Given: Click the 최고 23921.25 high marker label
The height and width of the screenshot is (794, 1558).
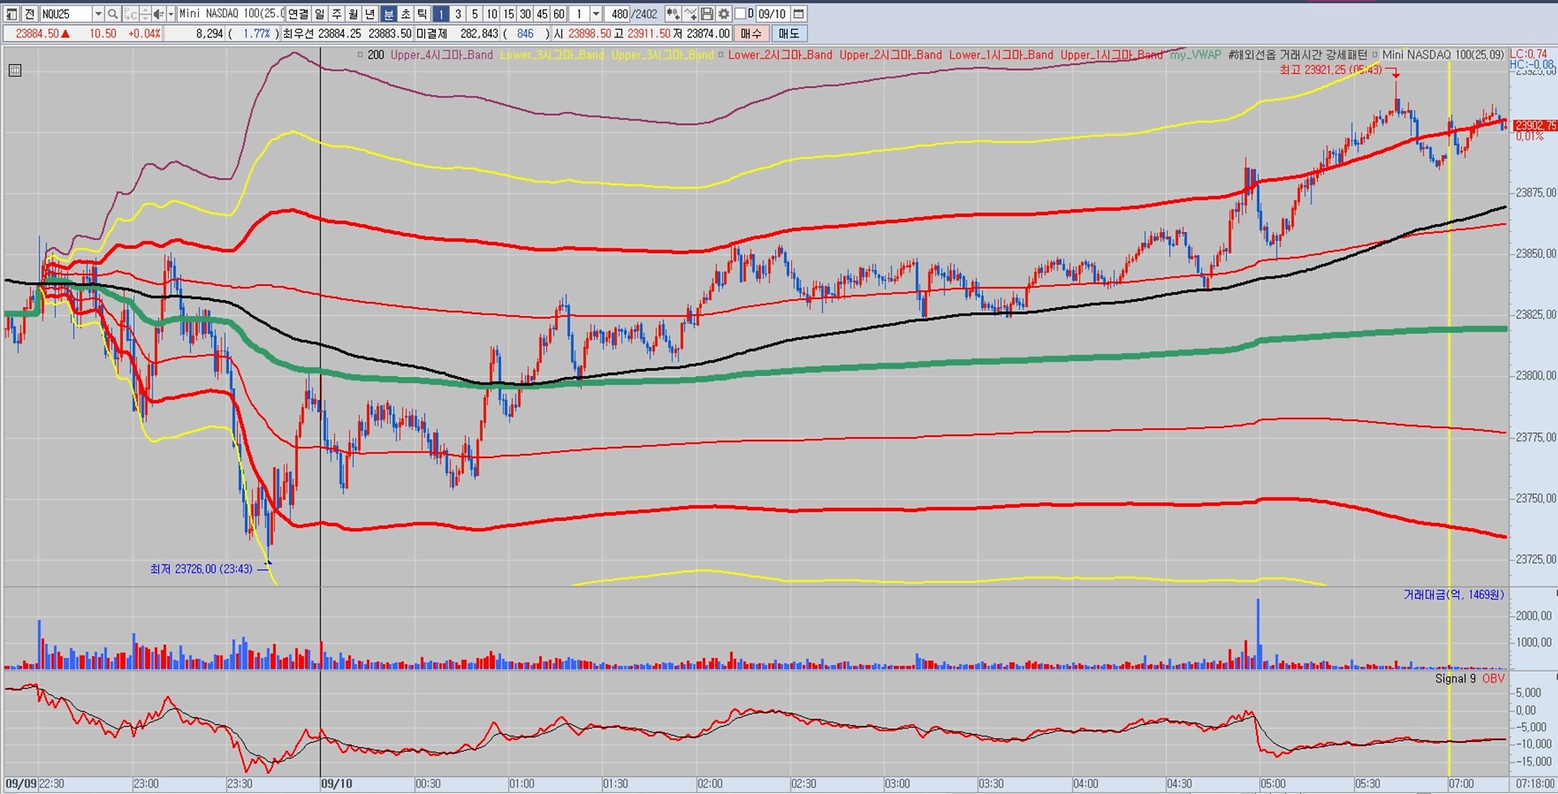Looking at the screenshot, I should (x=1331, y=70).
